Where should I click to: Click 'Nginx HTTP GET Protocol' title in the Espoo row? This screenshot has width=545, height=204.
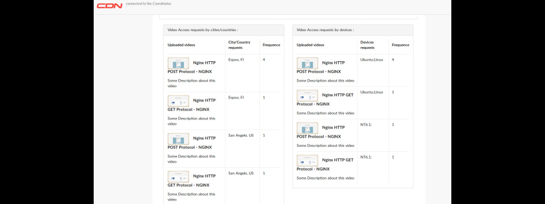tap(191, 105)
